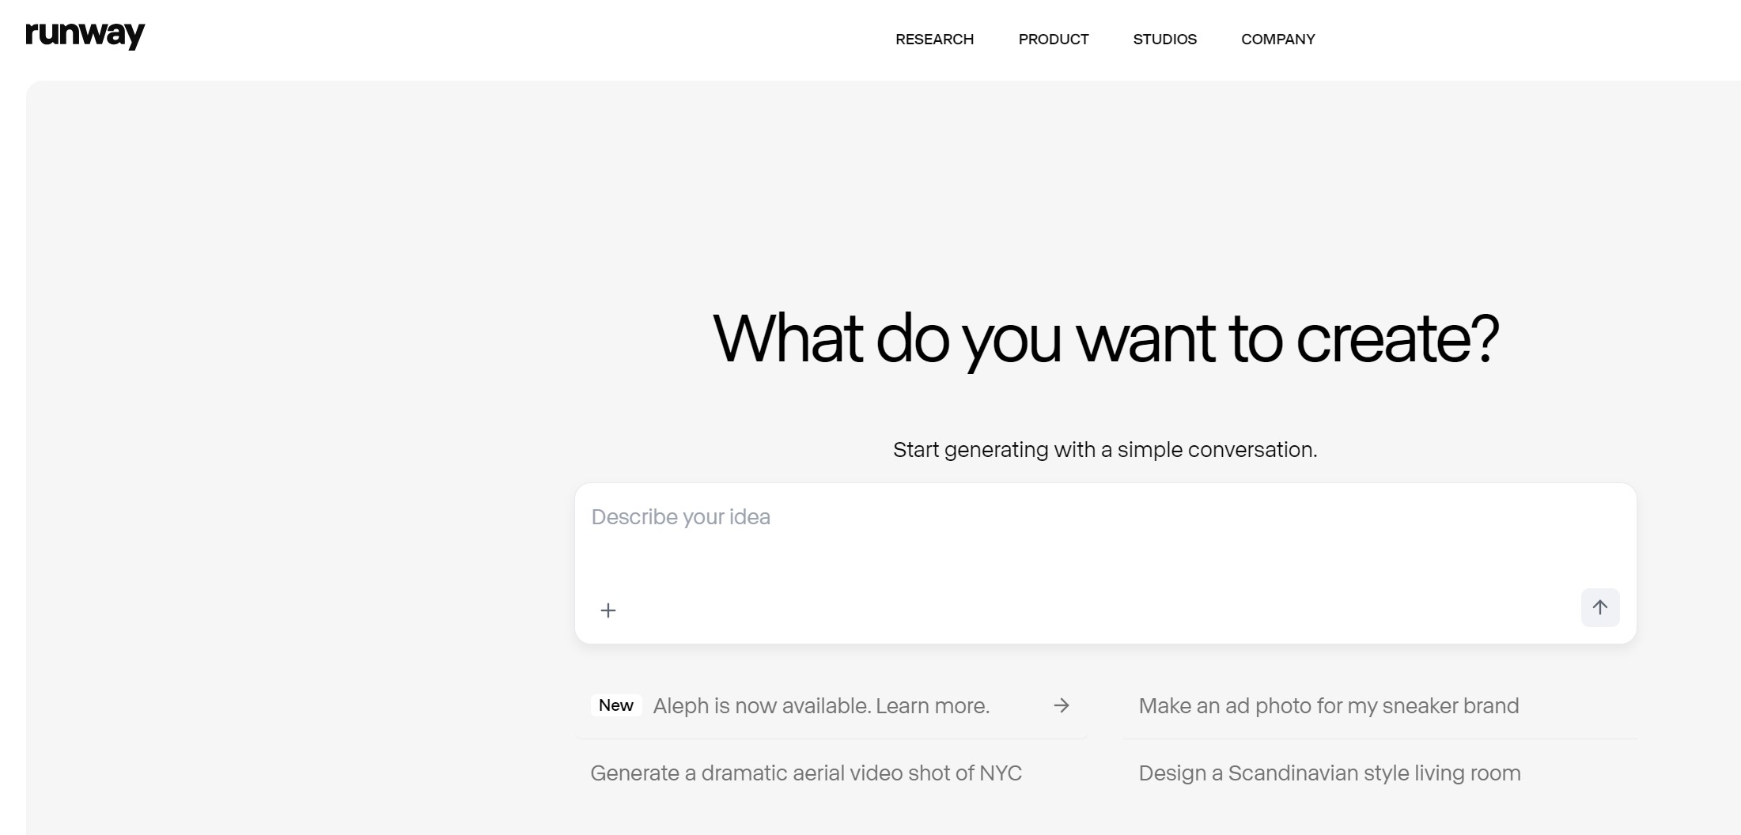
Task: Click "Start generating with a simple conversation" subtitle
Action: coord(1104,450)
